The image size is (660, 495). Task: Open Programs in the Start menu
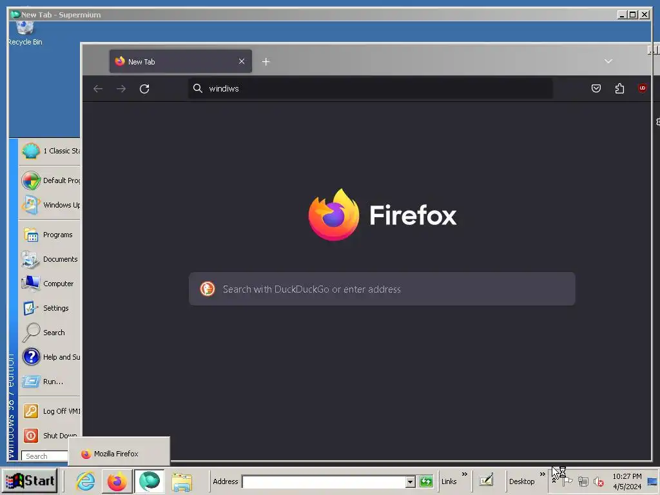click(x=50, y=235)
